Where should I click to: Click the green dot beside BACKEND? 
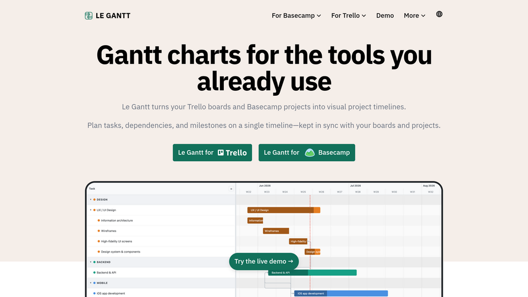pyautogui.click(x=94, y=262)
